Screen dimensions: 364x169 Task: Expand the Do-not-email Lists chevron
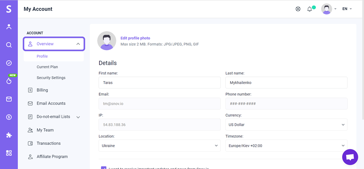[x=78, y=117]
